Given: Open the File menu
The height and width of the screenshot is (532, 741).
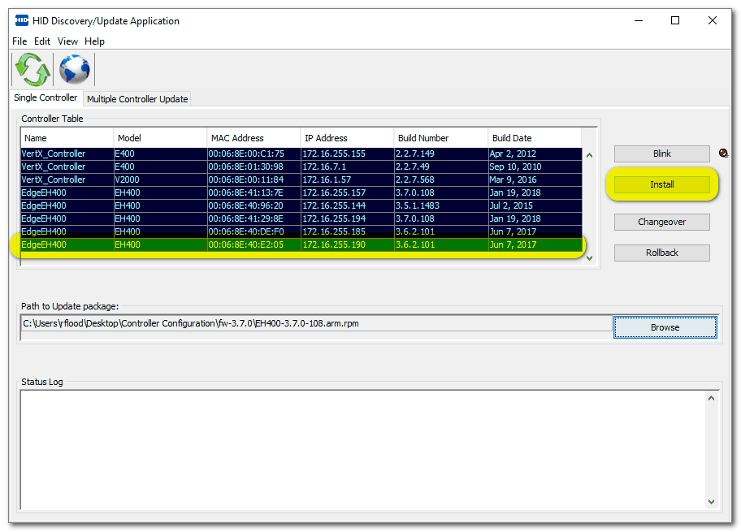Looking at the screenshot, I should tap(19, 41).
